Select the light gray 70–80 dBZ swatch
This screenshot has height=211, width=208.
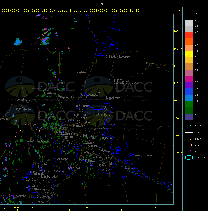(189, 23)
